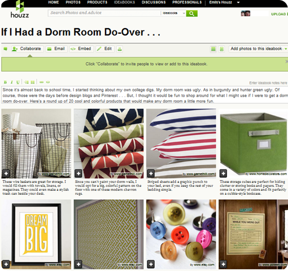Open the Ideabooks search category dropdown

click(173, 13)
